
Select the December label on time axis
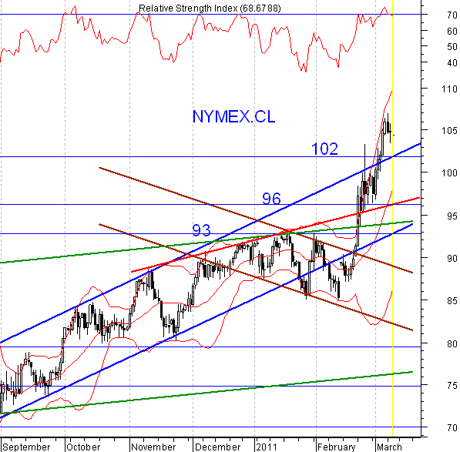[x=217, y=447]
